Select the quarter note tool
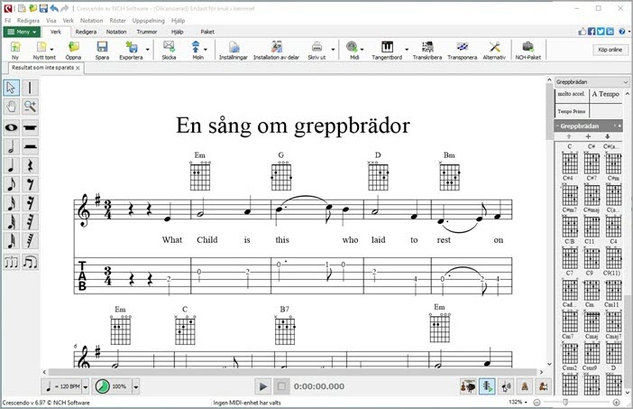Screen dimensions: 633x409 point(12,165)
